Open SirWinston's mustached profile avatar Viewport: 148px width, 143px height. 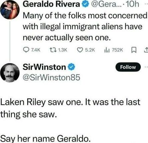tap(10, 72)
